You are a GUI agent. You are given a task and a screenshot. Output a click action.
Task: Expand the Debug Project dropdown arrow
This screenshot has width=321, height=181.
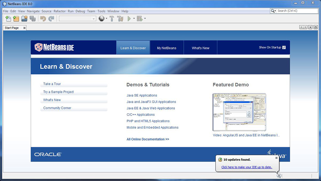pos(145,19)
